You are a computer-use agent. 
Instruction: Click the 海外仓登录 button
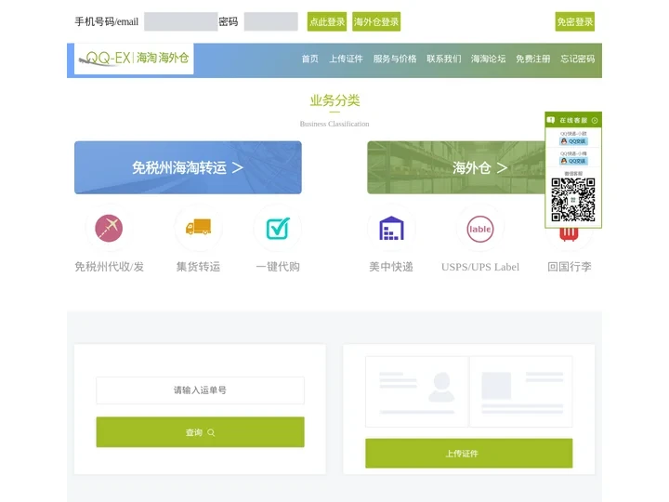(376, 21)
